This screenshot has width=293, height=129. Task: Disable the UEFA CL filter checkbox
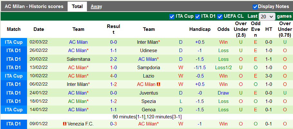(220, 16)
